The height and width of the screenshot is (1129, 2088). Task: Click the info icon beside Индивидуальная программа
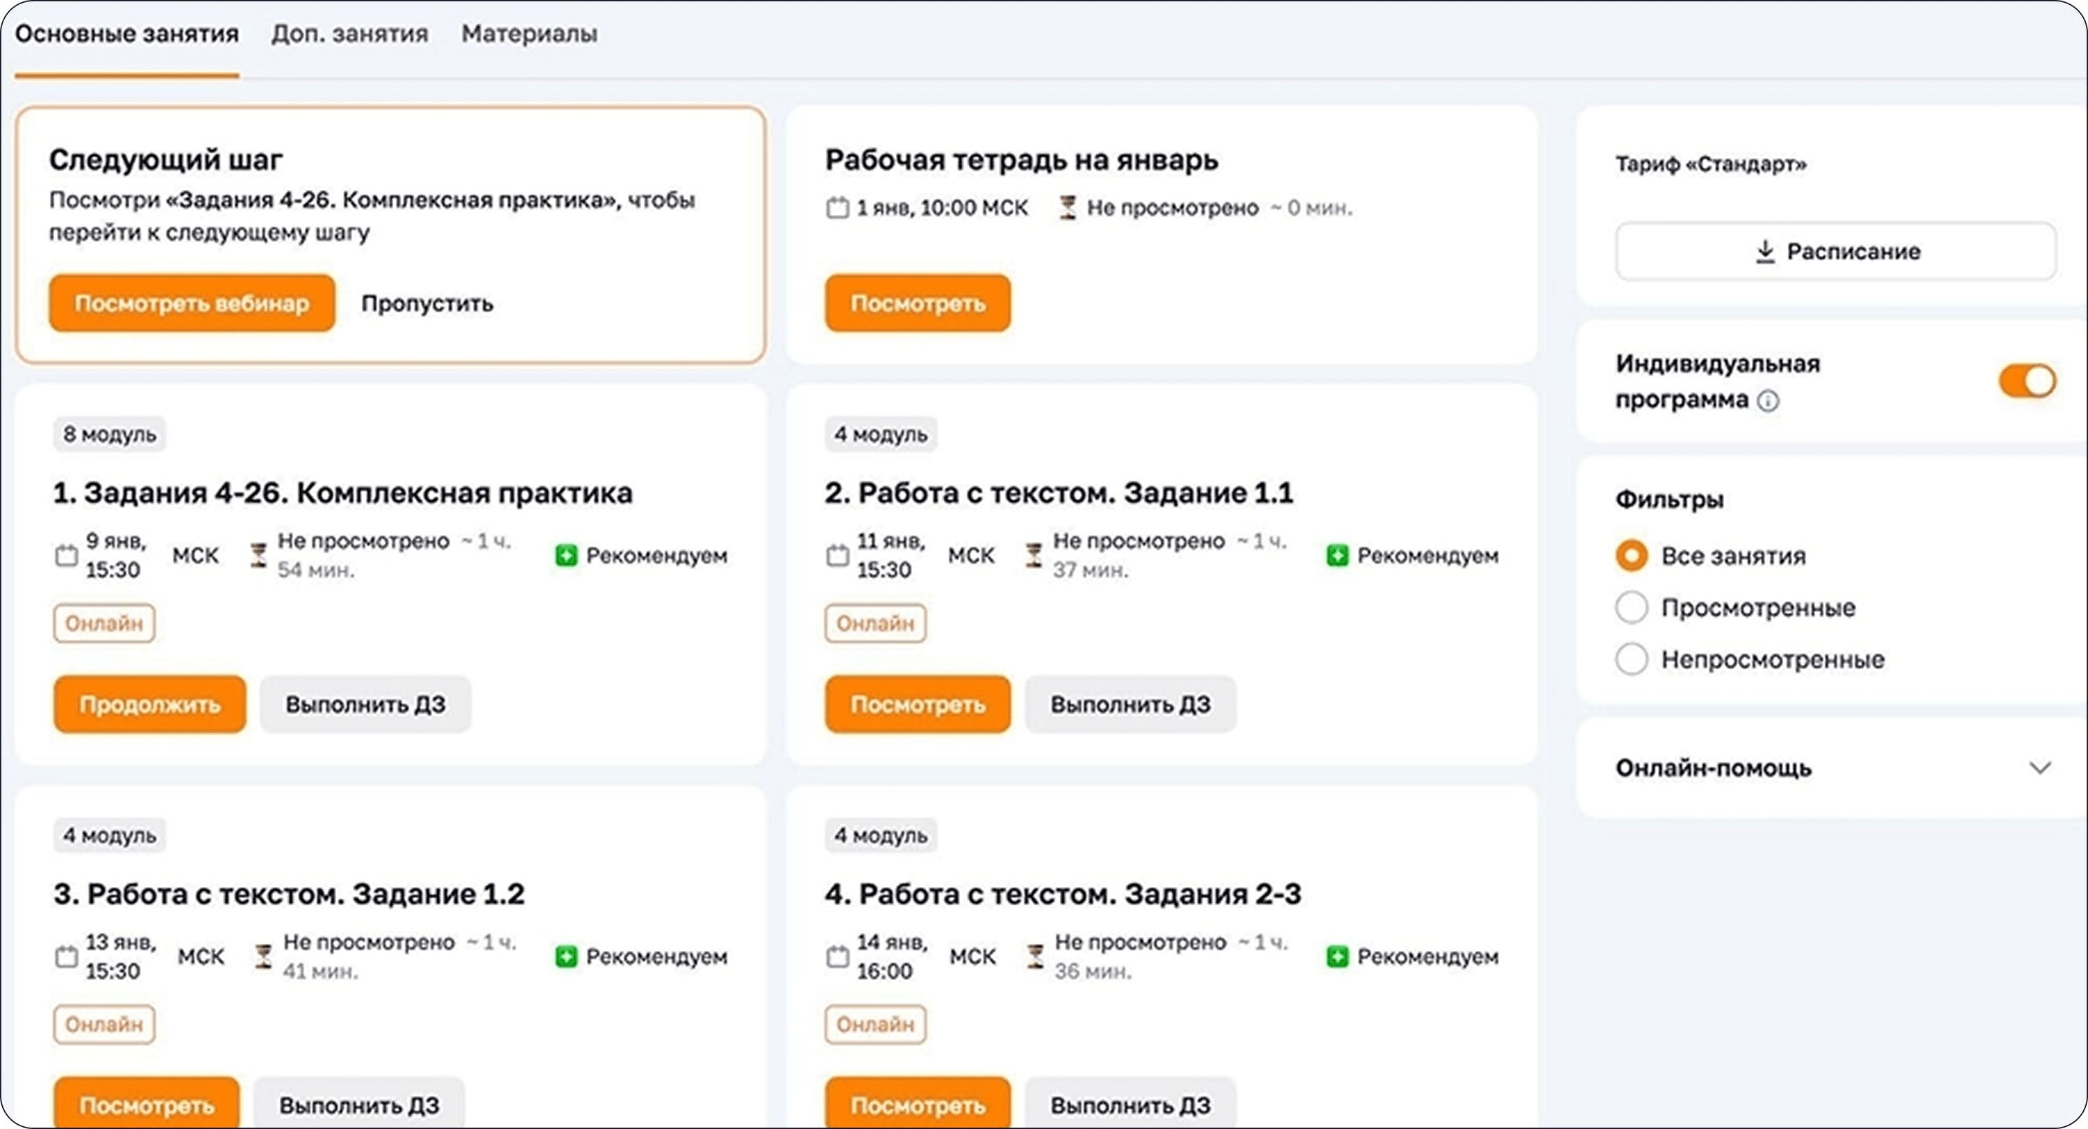1768,401
